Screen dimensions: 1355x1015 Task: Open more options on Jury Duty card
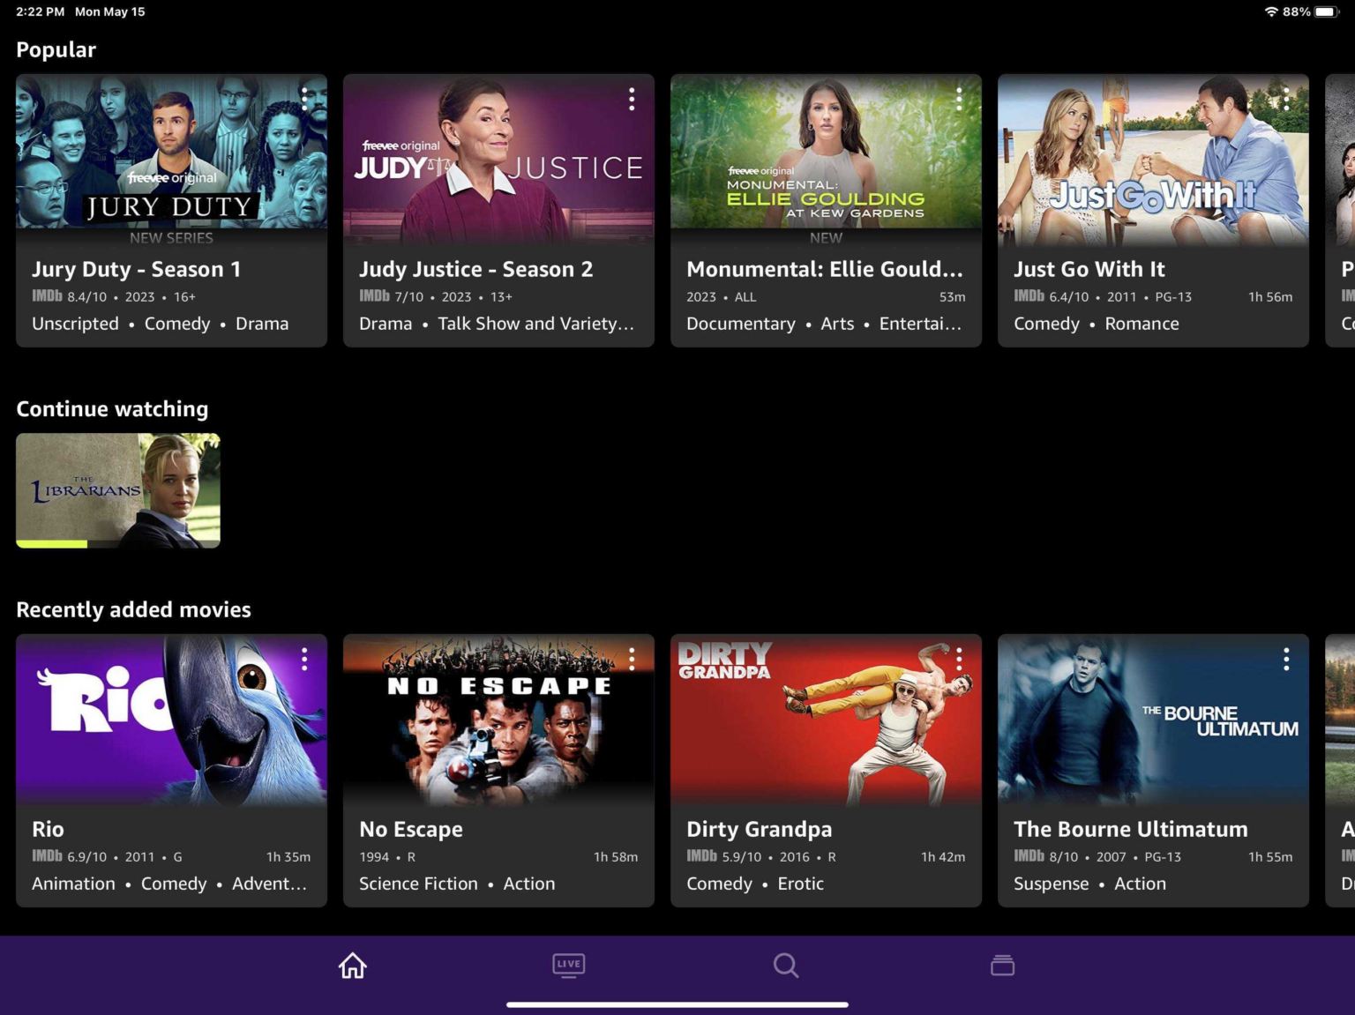tap(304, 99)
